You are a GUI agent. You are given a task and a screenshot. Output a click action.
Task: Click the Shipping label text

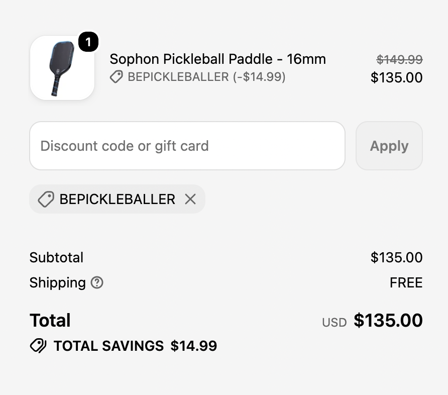[x=58, y=282]
